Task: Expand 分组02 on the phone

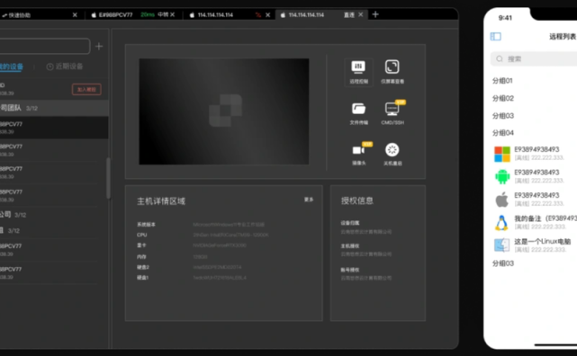Action: click(502, 98)
